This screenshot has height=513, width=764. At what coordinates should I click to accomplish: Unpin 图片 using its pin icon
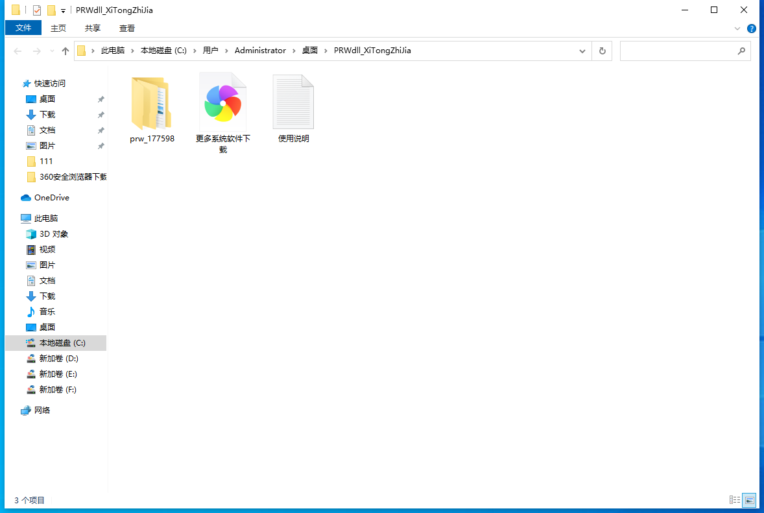click(x=101, y=146)
